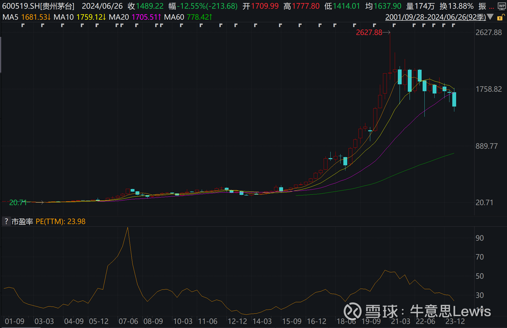Select the stock name 600519.SH[贵州茅台]
The image size is (507, 328).
coord(38,6)
